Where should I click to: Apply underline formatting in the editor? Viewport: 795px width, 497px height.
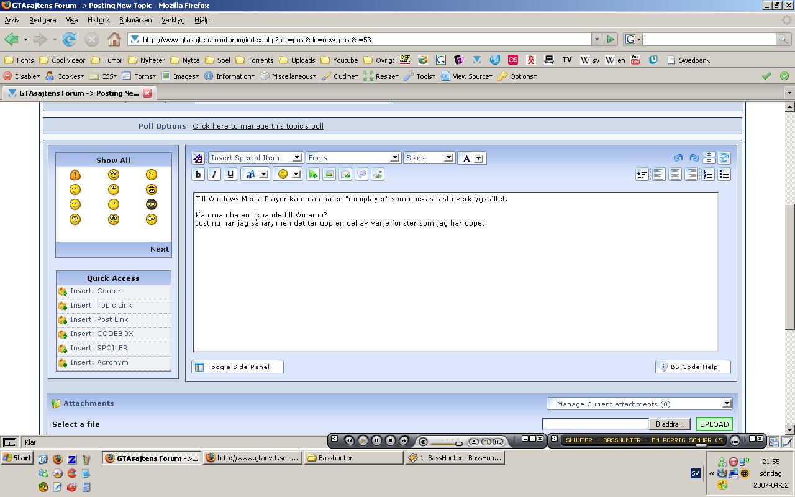pos(230,175)
